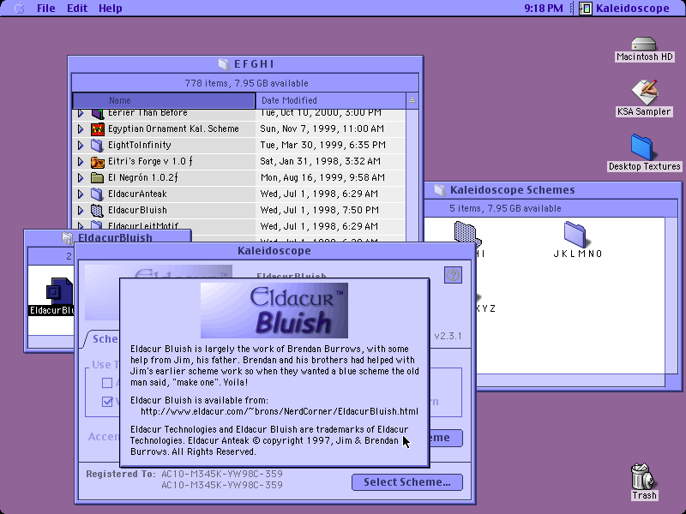Screen dimensions: 686x514
Task: Click the EightToInfinity folder icon
Action: (97, 145)
